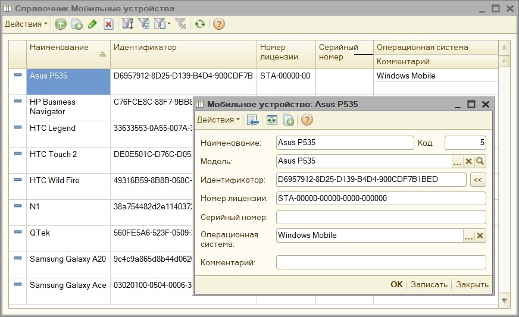Click the Help icon in the list toolbar
The width and height of the screenshot is (519, 317).
[219, 24]
